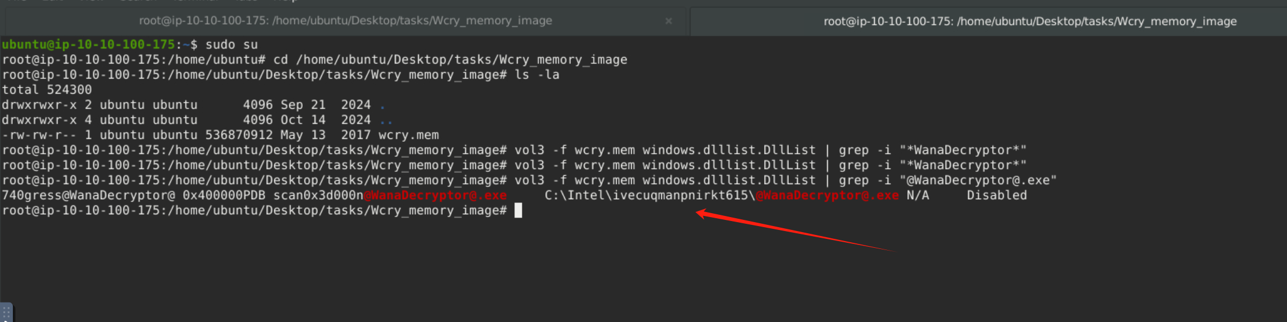Click the dotted drag handle icon
The image size is (1287, 322).
pos(6,312)
